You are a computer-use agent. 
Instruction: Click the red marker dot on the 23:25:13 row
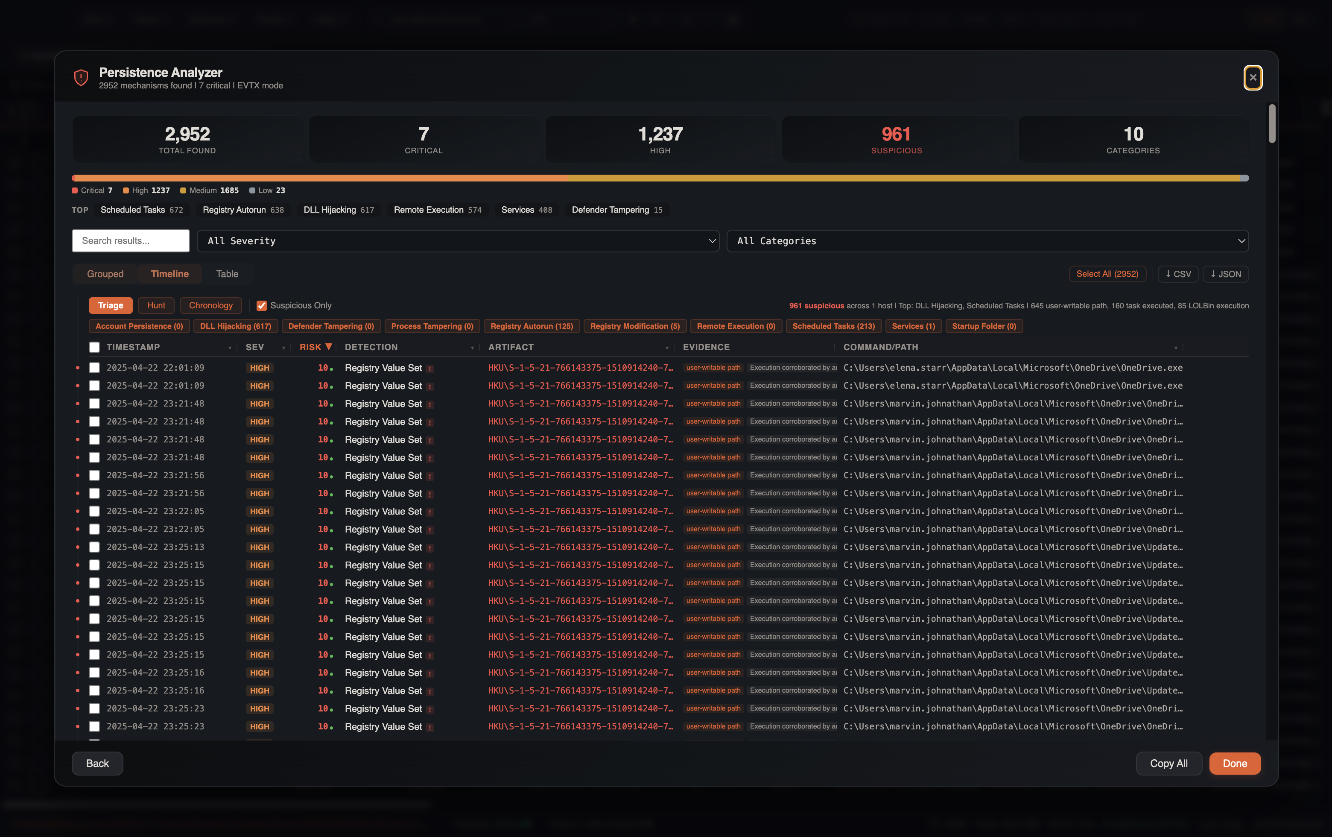77,547
